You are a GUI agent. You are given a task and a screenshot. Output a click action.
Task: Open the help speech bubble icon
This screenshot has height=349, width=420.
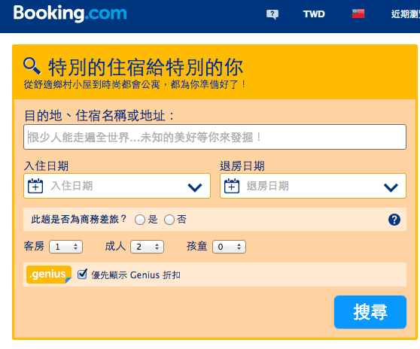(x=272, y=14)
